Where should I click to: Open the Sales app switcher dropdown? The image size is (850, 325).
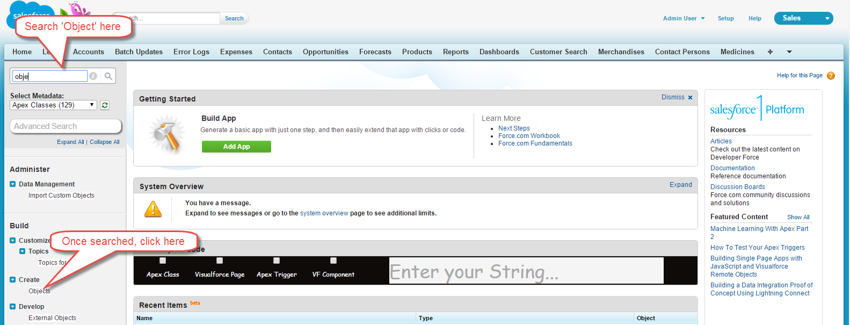pyautogui.click(x=803, y=18)
